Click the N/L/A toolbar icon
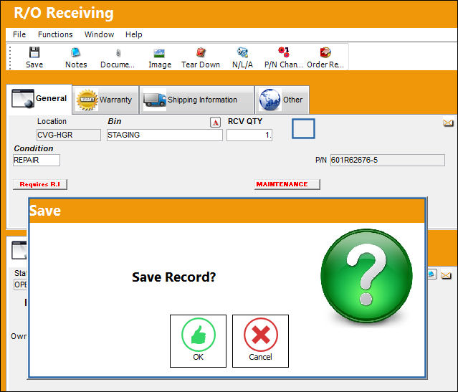The height and width of the screenshot is (392, 458). [242, 57]
